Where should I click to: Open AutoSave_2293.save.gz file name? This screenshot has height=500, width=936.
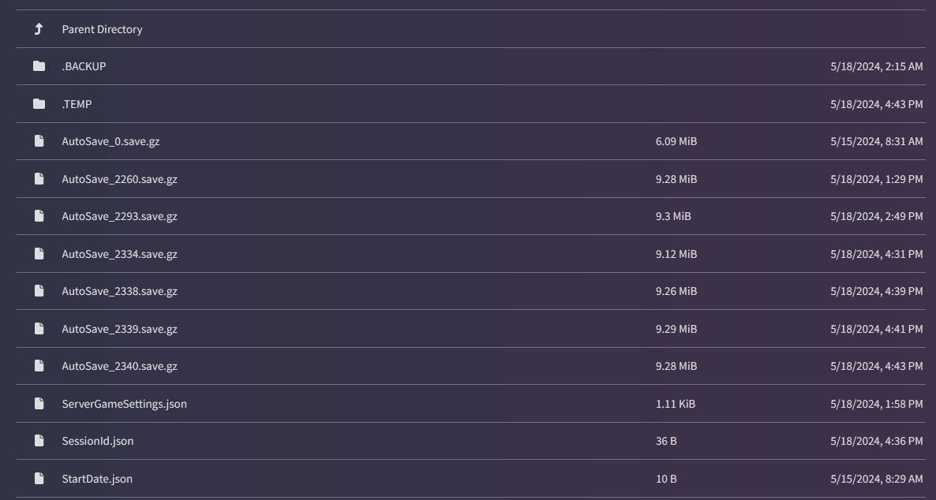(x=119, y=216)
